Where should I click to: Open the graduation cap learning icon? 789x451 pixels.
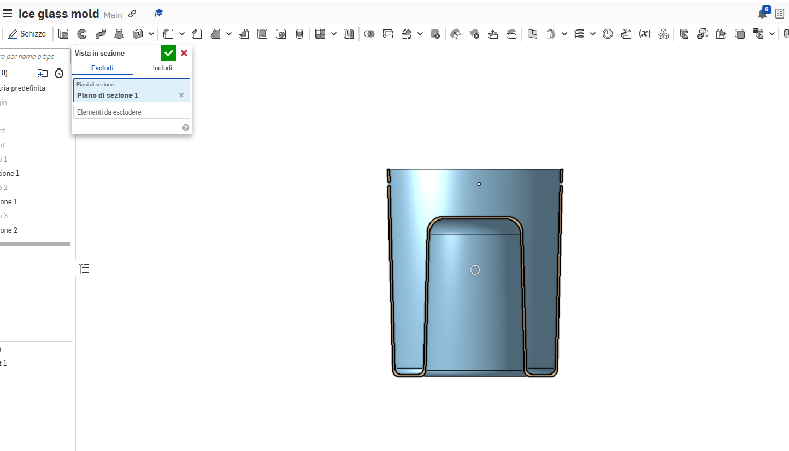(x=159, y=13)
